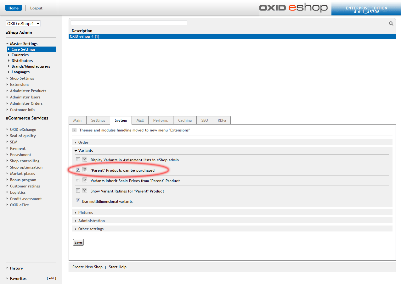This screenshot has width=401, height=284.
Task: Click the Create New Shop link
Action: coord(87,267)
